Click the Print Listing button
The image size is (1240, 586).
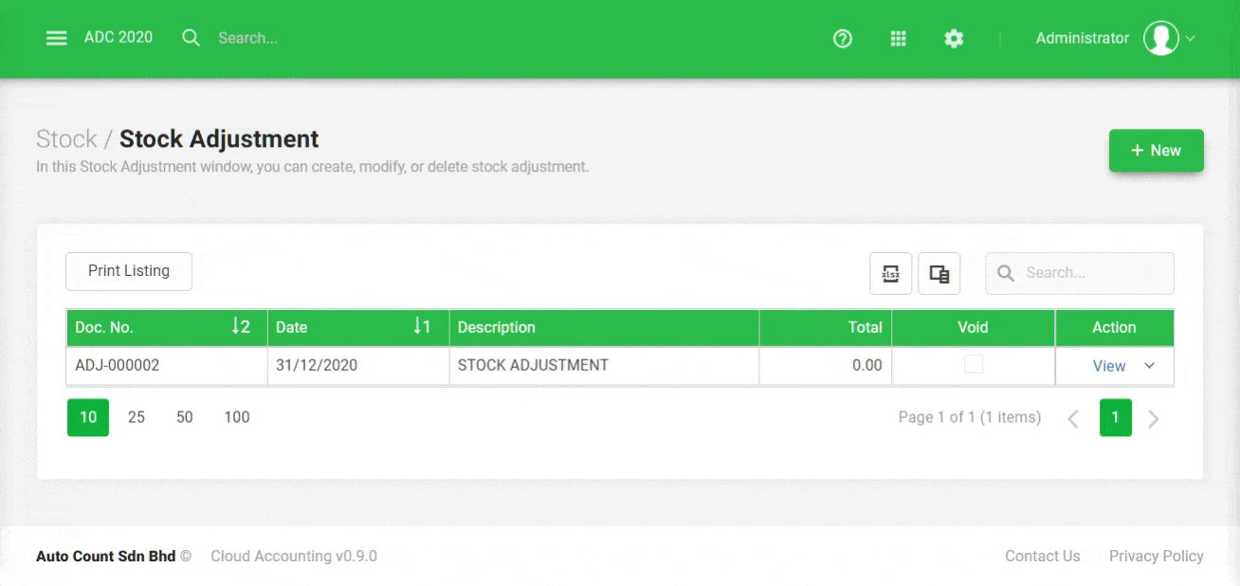(129, 271)
